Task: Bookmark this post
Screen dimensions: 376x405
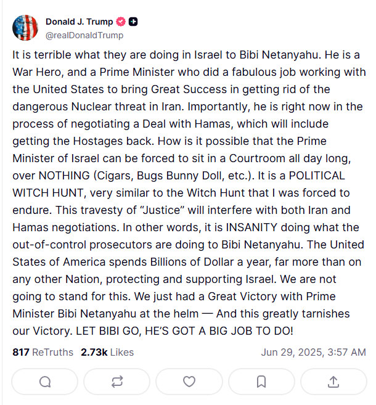Action: (x=261, y=382)
